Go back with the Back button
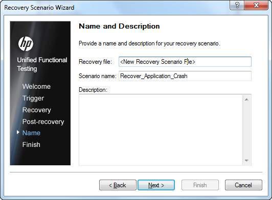The image size is (272, 200). pyautogui.click(x=118, y=185)
